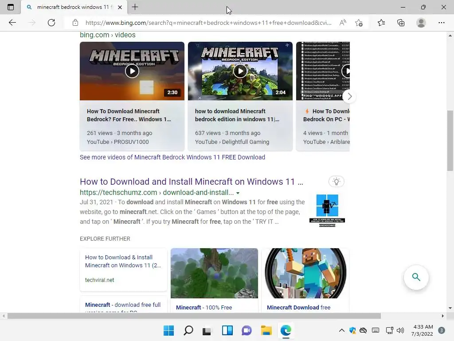454x341 pixels.
Task: Open the techviral.net explore further card
Action: [x=123, y=270]
